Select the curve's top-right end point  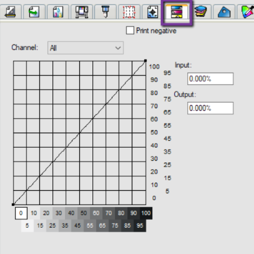[x=145, y=61]
